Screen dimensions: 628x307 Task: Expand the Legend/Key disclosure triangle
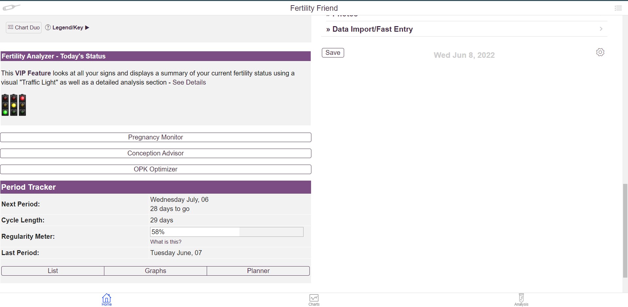[x=87, y=27]
